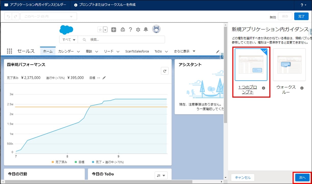The image size is (312, 184).
Task: Click the help question mark in Salesforce header
Action: (x=130, y=30)
